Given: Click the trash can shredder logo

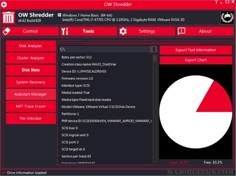Looking at the screenshot, I should (x=8, y=18).
